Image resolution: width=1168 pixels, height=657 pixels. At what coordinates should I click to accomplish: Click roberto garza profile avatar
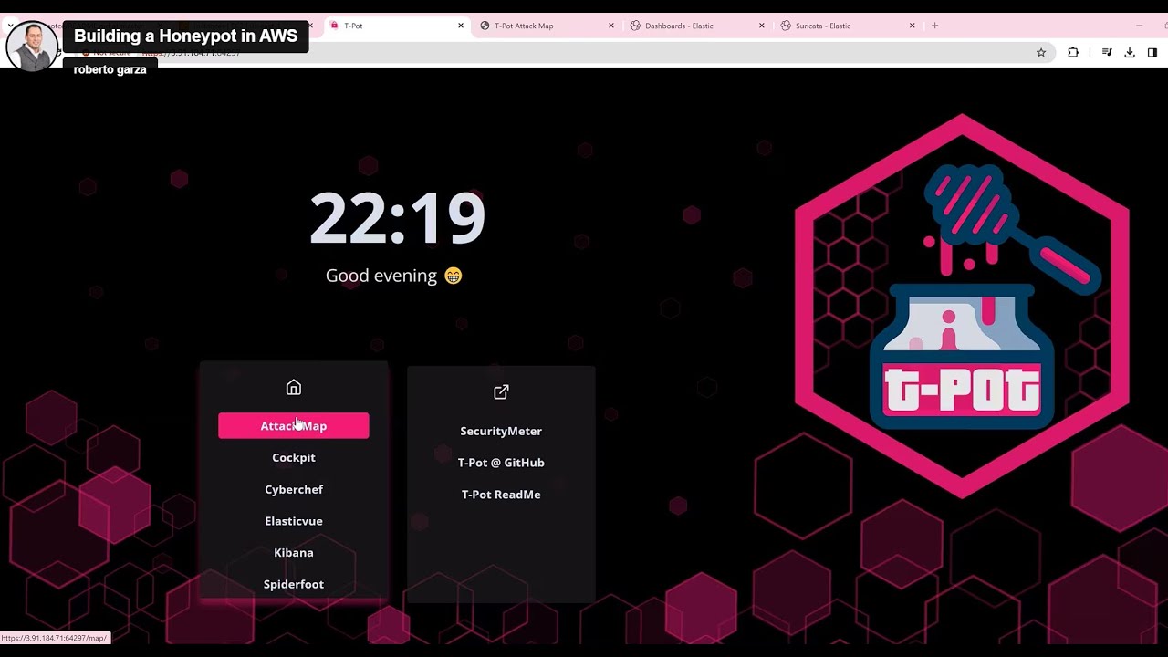(32, 45)
